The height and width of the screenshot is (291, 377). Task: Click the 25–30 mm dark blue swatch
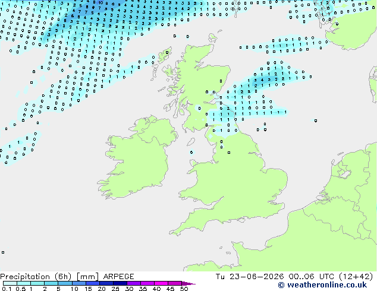pos(120,283)
